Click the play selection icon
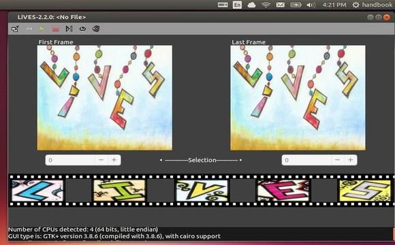The image size is (395, 245). (x=69, y=29)
